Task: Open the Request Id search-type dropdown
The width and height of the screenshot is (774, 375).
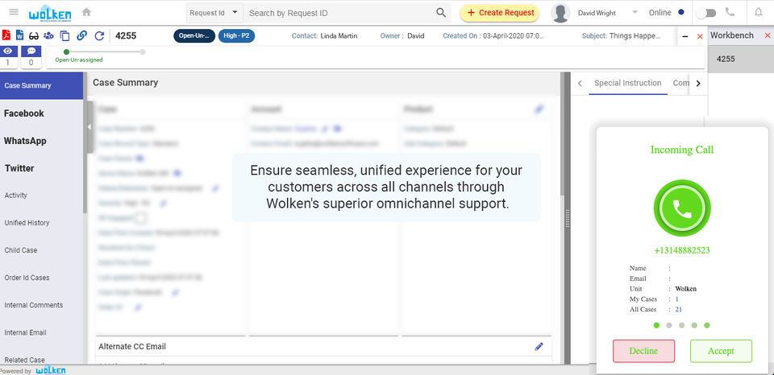Action: (x=214, y=13)
